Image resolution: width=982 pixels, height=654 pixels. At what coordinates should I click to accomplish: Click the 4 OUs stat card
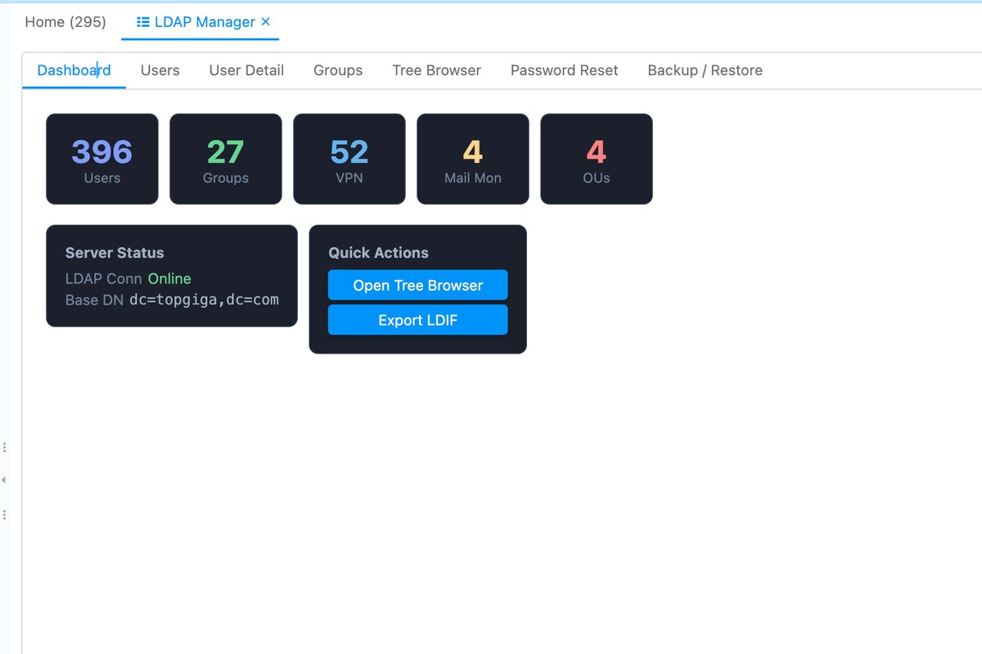(x=596, y=158)
